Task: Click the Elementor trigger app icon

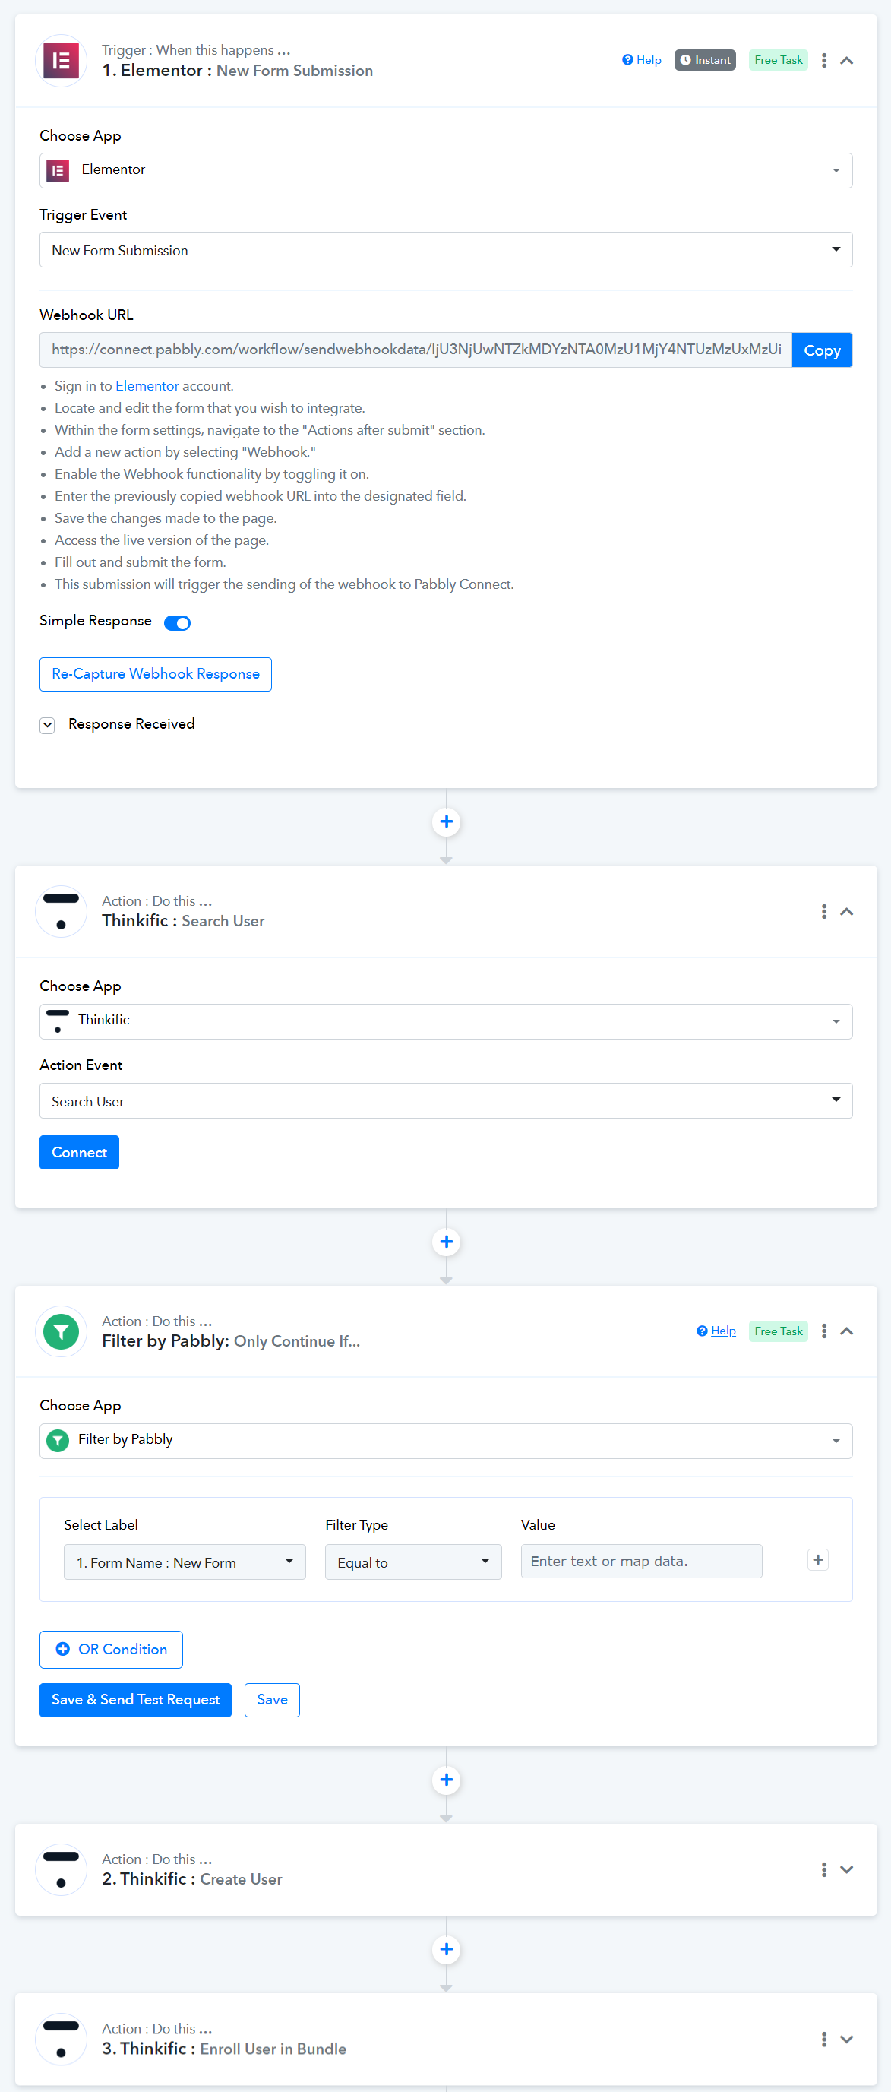Action: pos(61,60)
